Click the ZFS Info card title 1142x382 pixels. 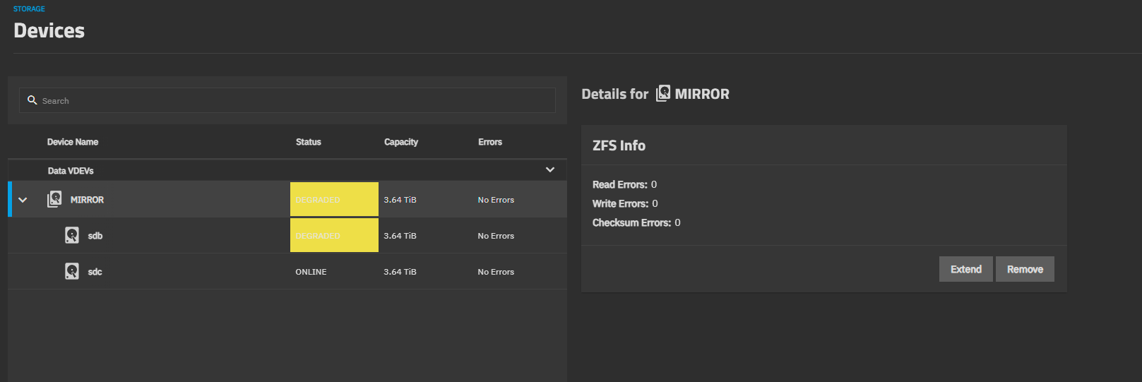(x=619, y=145)
